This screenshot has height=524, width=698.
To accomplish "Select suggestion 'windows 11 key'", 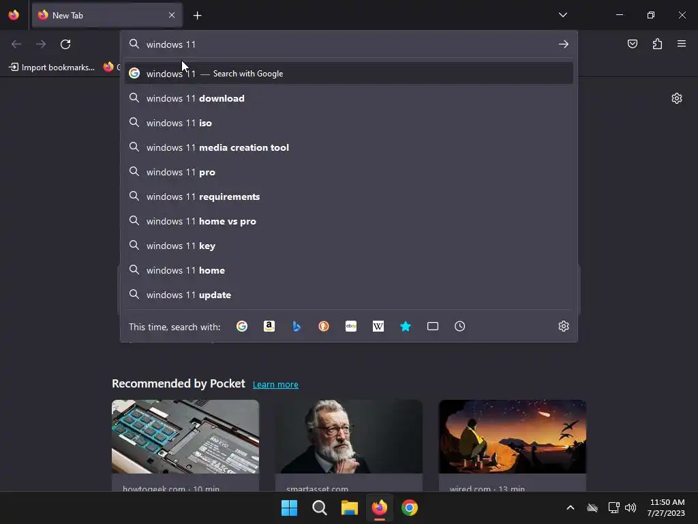I will point(349,246).
